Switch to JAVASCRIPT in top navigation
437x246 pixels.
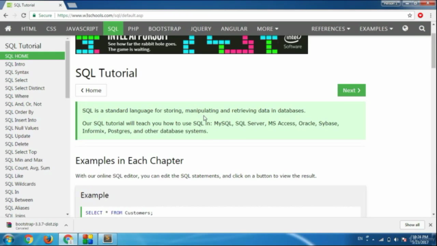tap(82, 29)
